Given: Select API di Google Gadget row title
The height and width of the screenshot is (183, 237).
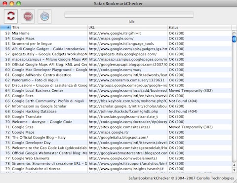Looking at the screenshot, I should (48, 49).
